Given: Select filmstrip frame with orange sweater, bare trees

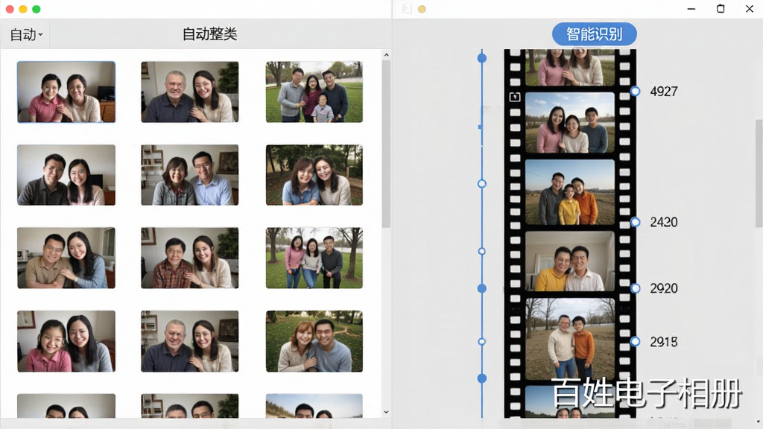Looking at the screenshot, I should (570, 339).
